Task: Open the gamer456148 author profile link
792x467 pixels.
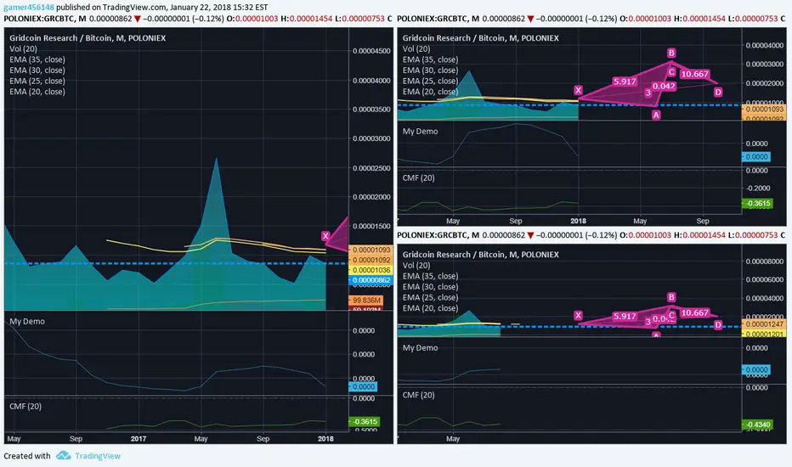Action: (29, 7)
